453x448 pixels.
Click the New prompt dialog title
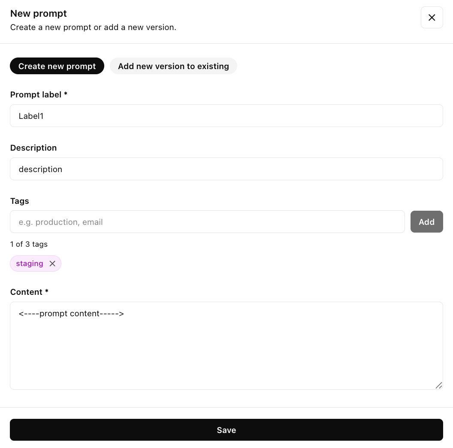click(x=38, y=13)
